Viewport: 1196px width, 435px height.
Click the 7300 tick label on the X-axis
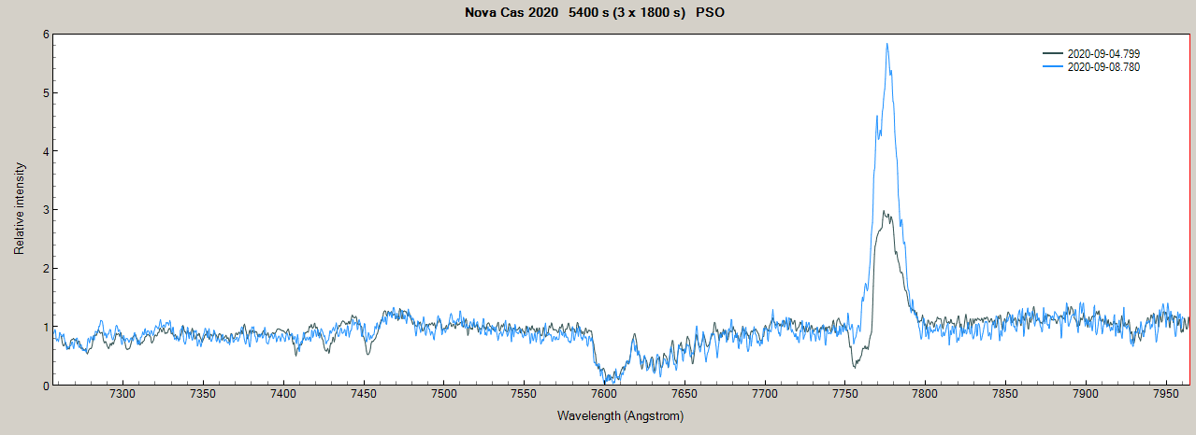pyautogui.click(x=122, y=395)
